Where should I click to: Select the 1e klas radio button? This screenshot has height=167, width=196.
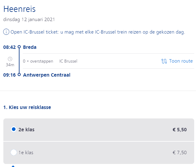tap(14, 152)
